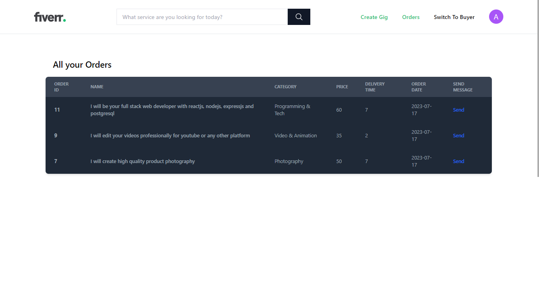Select the product photography order
The image size is (539, 304).
pos(143,161)
